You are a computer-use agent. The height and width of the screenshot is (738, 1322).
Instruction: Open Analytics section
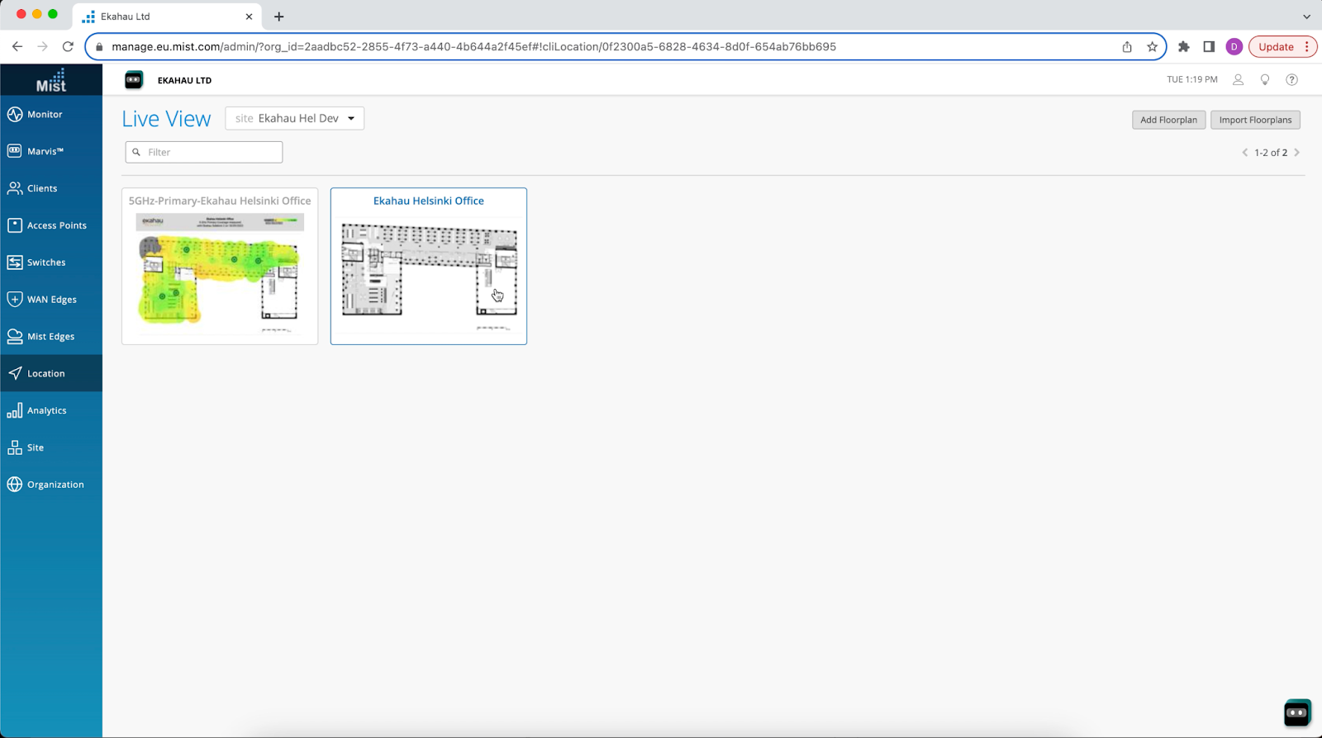[x=51, y=410]
